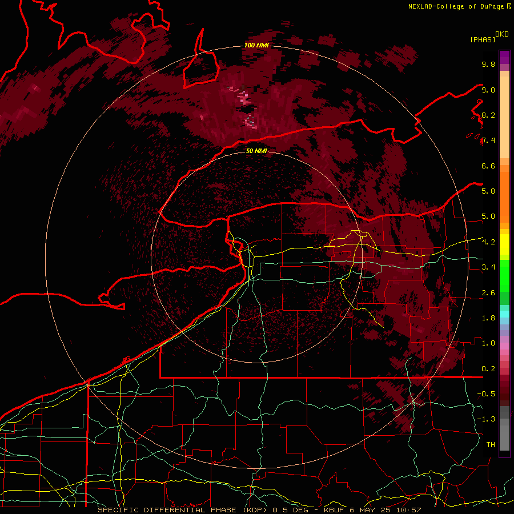Click the 50 NMI range ring label
The image size is (514, 514).
(256, 151)
